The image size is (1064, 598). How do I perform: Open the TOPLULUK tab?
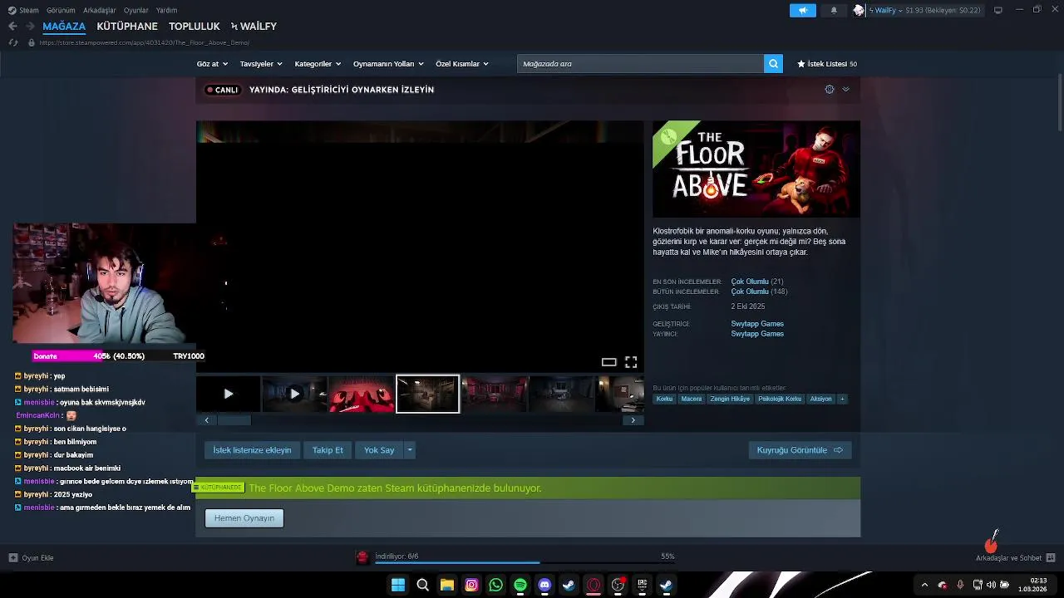195,26
